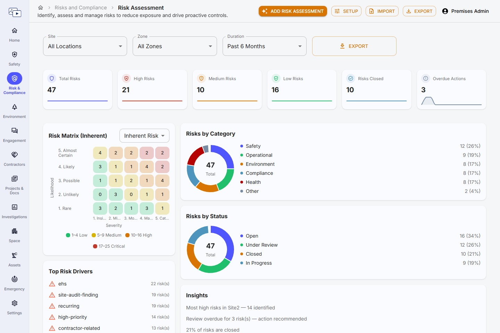500x333 pixels.
Task: Open the Duration dropdown showing Past 6 Months
Action: coord(265,46)
